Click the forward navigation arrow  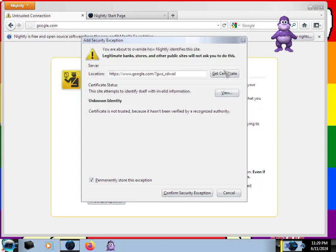point(19,26)
